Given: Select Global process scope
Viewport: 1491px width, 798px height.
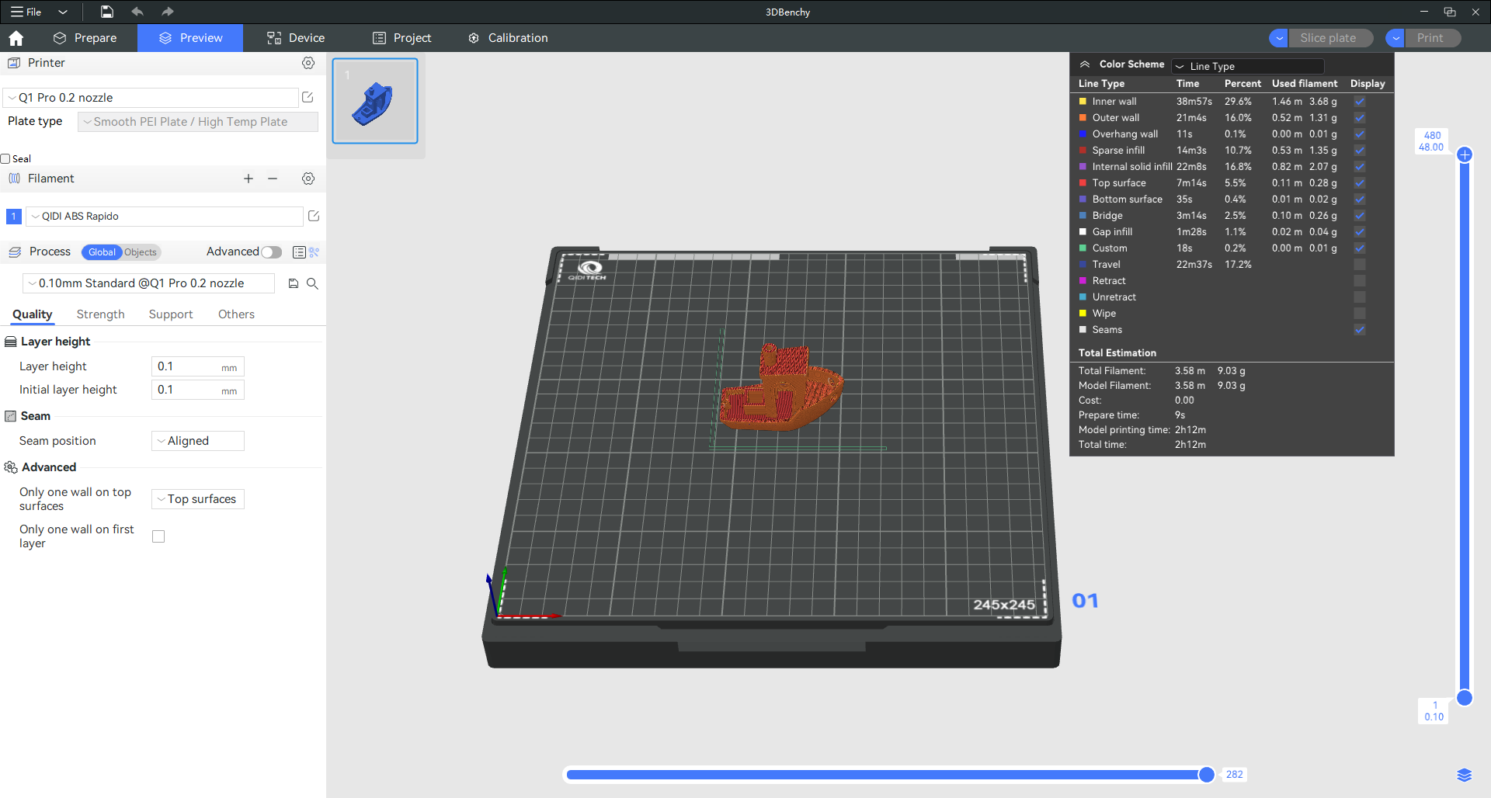Looking at the screenshot, I should click(102, 252).
